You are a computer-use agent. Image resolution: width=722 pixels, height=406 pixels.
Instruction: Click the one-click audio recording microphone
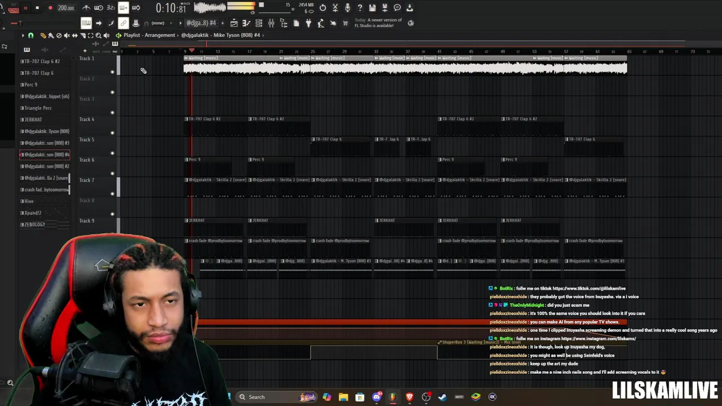point(347,8)
